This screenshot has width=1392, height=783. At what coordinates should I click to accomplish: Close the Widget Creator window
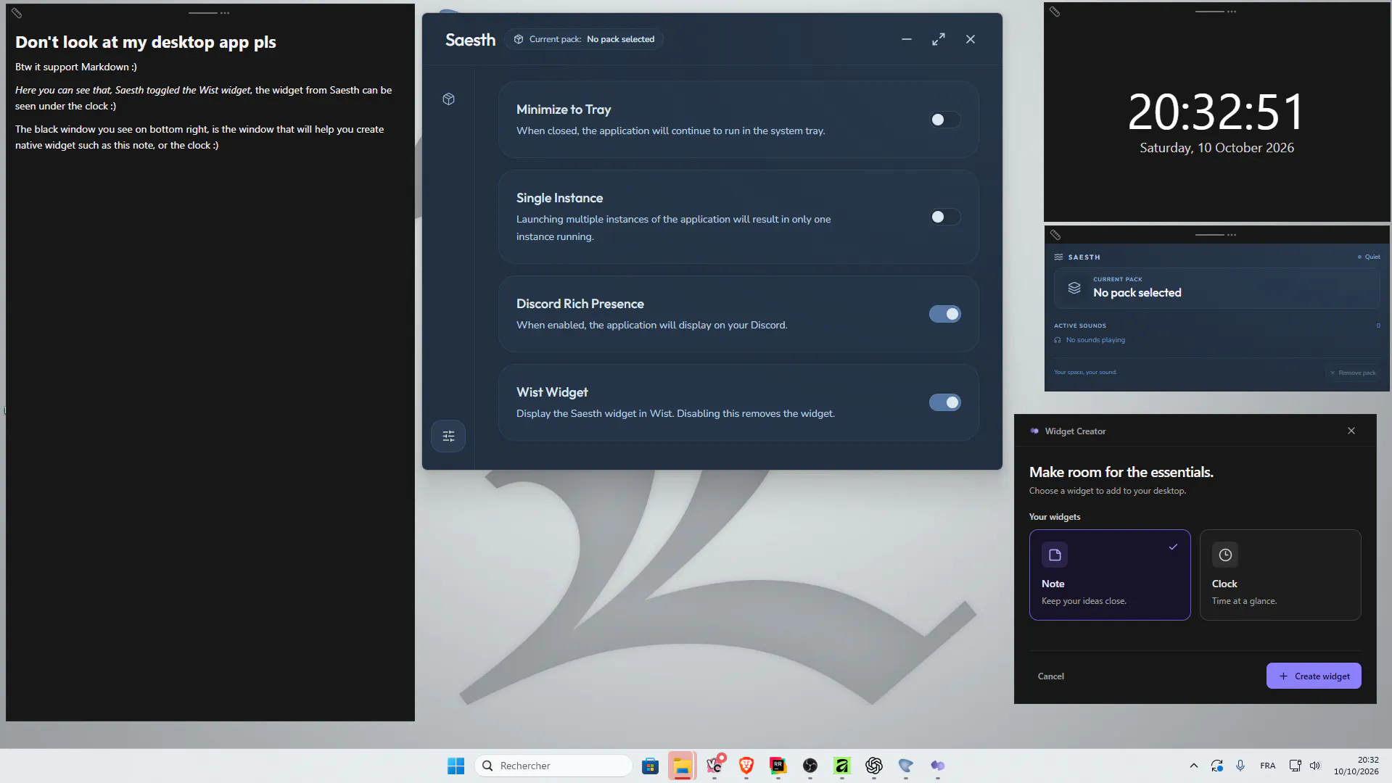[x=1351, y=431]
